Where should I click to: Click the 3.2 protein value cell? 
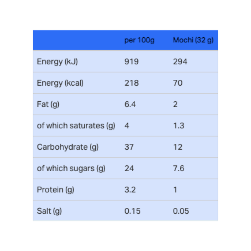pos(130,190)
